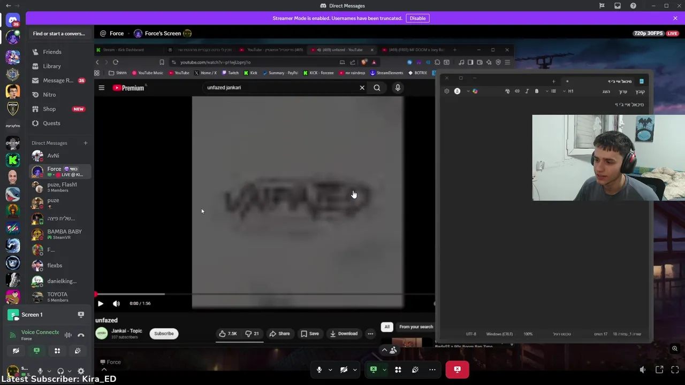Adjust stream volume speaker icon
This screenshot has width=685, height=385.
pos(643,369)
